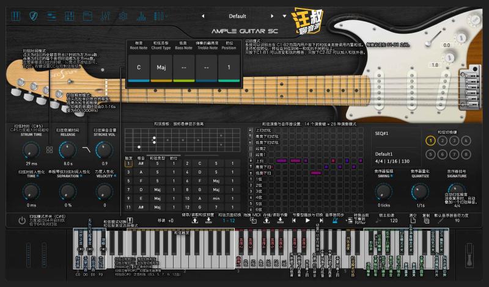
Task: Click the sustain pedal icon beside keyboard
Action: (469, 255)
